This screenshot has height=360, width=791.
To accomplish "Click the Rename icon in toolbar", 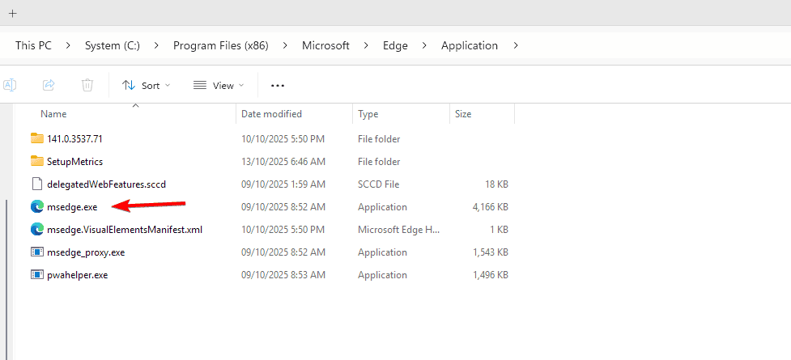I will (x=10, y=85).
